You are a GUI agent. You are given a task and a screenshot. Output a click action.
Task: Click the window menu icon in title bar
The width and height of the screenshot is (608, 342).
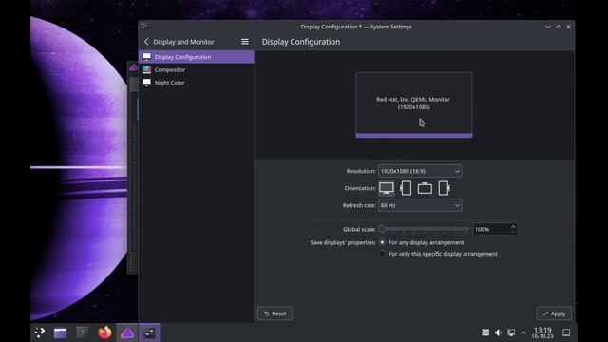[144, 27]
